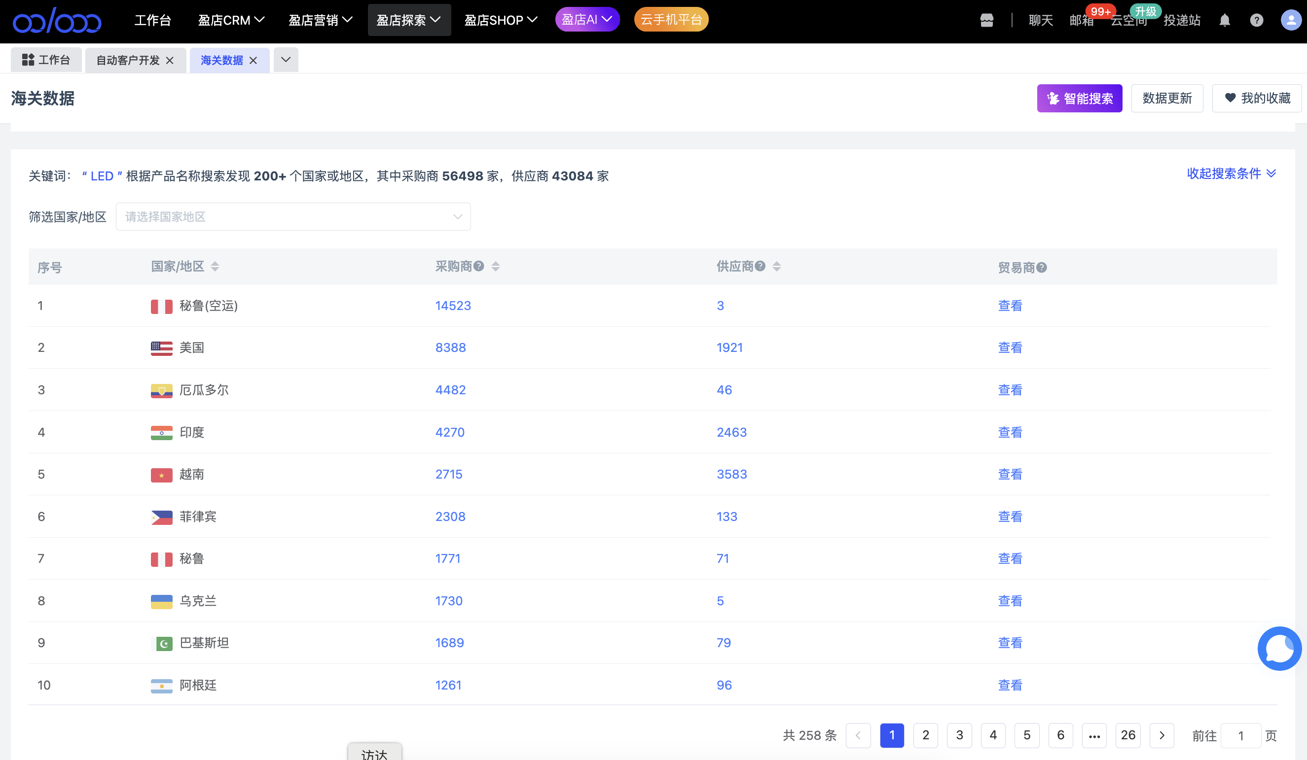Viewport: 1307px width, 760px height.
Task: Sort table by 供应商 column
Action: point(776,267)
